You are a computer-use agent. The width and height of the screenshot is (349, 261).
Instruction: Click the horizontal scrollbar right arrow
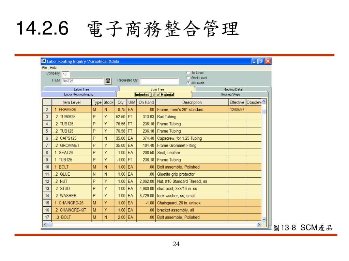(x=259, y=224)
